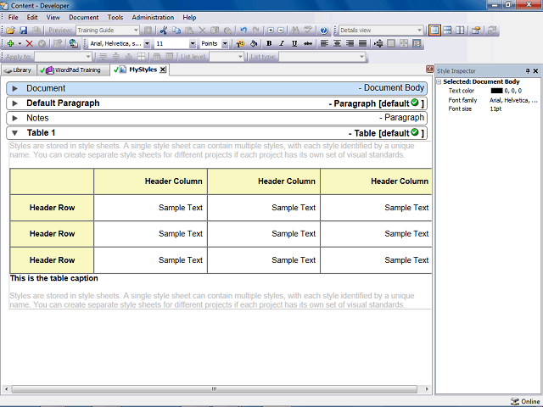Open the Edit menu
The height and width of the screenshot is (407, 543).
pyautogui.click(x=32, y=17)
